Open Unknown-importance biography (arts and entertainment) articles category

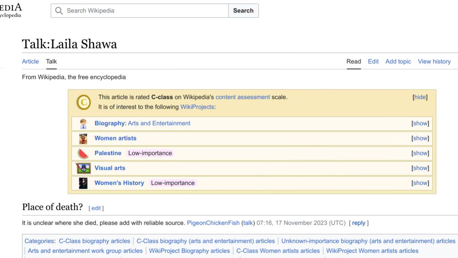pyautogui.click(x=368, y=242)
